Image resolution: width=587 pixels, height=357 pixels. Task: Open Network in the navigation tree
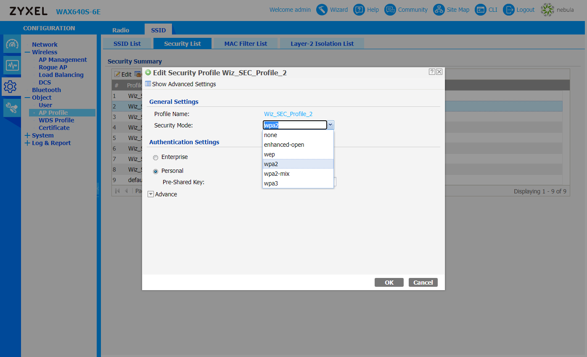45,45
